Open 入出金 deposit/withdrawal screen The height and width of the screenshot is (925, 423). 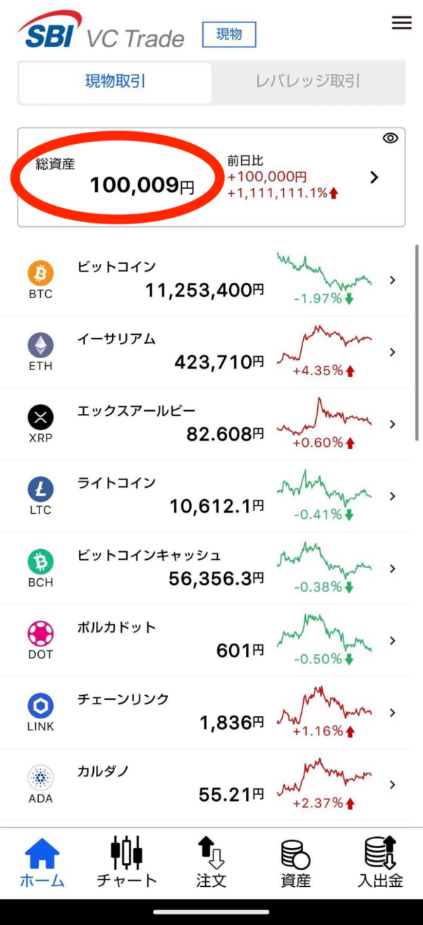pos(380,862)
